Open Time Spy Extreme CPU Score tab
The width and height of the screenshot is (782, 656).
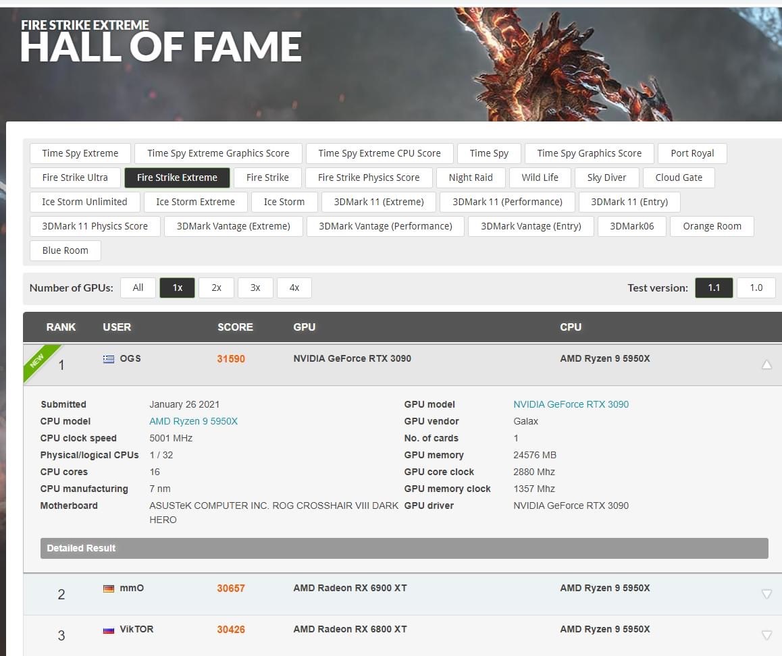pyautogui.click(x=380, y=153)
